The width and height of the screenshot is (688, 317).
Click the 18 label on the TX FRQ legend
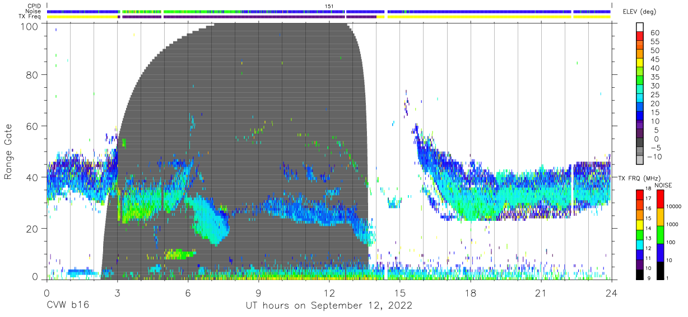(647, 190)
